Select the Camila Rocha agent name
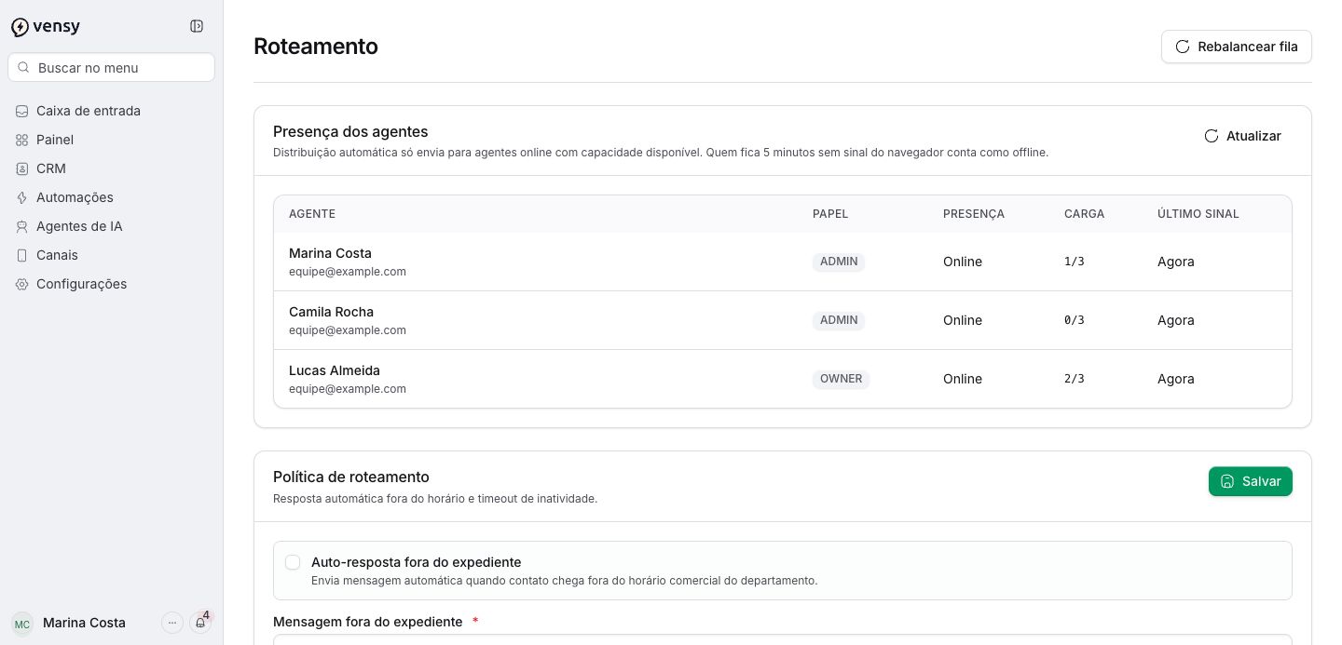 coord(331,312)
